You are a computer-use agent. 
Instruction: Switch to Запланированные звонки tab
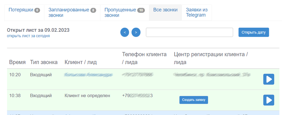click(x=72, y=13)
